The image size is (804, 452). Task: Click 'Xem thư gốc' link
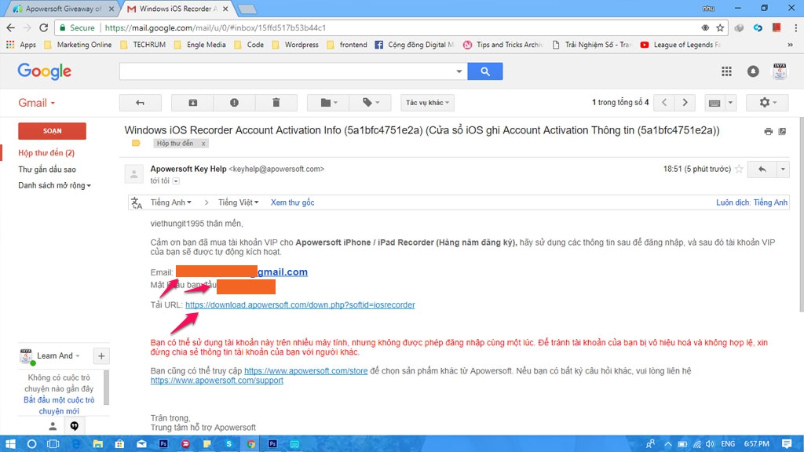point(292,202)
